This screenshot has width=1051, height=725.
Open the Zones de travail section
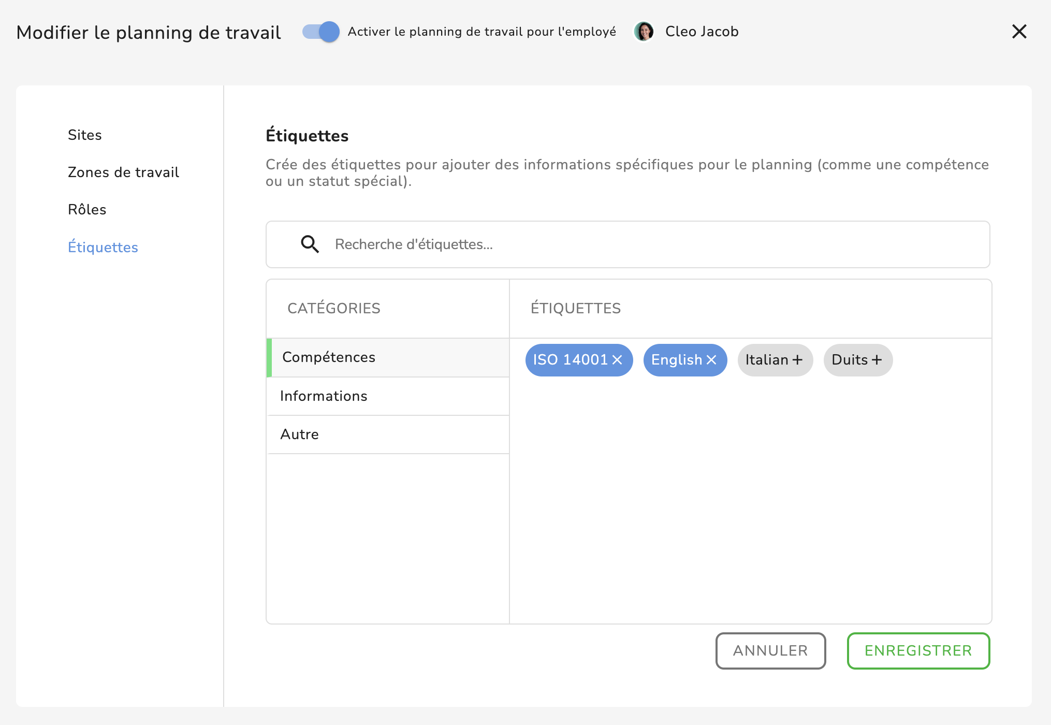(123, 172)
